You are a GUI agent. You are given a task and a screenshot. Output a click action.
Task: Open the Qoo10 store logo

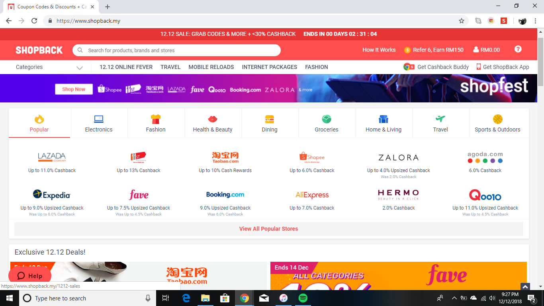[x=485, y=195]
